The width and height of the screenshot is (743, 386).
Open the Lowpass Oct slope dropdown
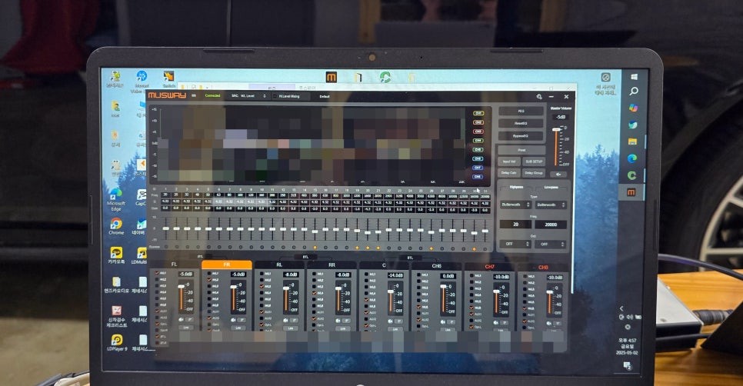point(550,244)
